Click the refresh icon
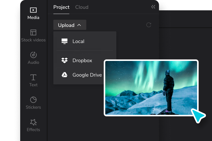 pyautogui.click(x=149, y=25)
